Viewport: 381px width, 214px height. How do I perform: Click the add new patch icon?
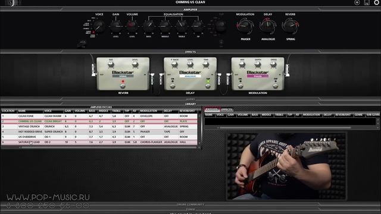[357, 2]
